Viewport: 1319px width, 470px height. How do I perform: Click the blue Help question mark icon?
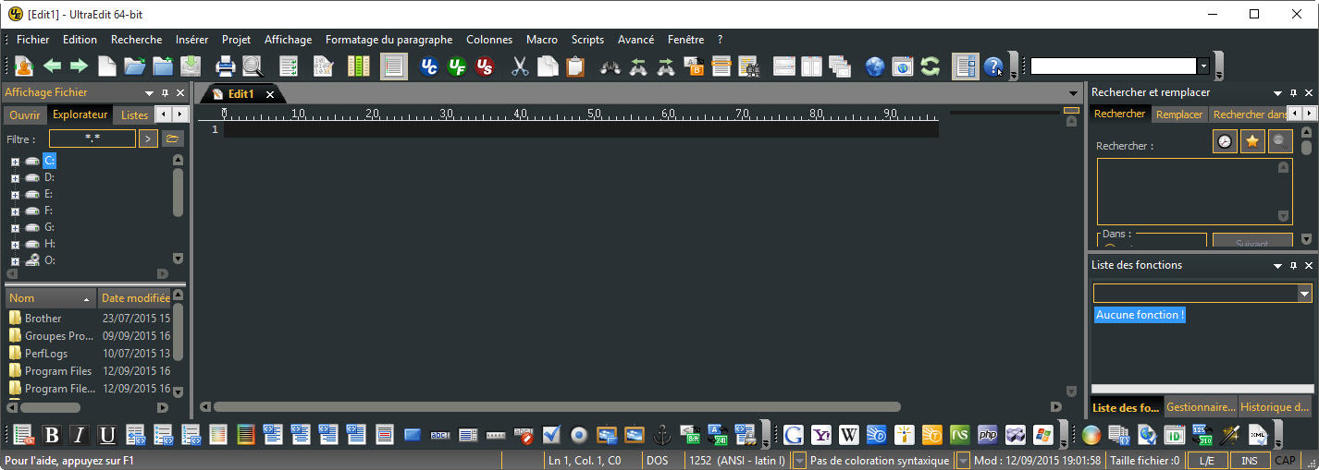coord(993,66)
